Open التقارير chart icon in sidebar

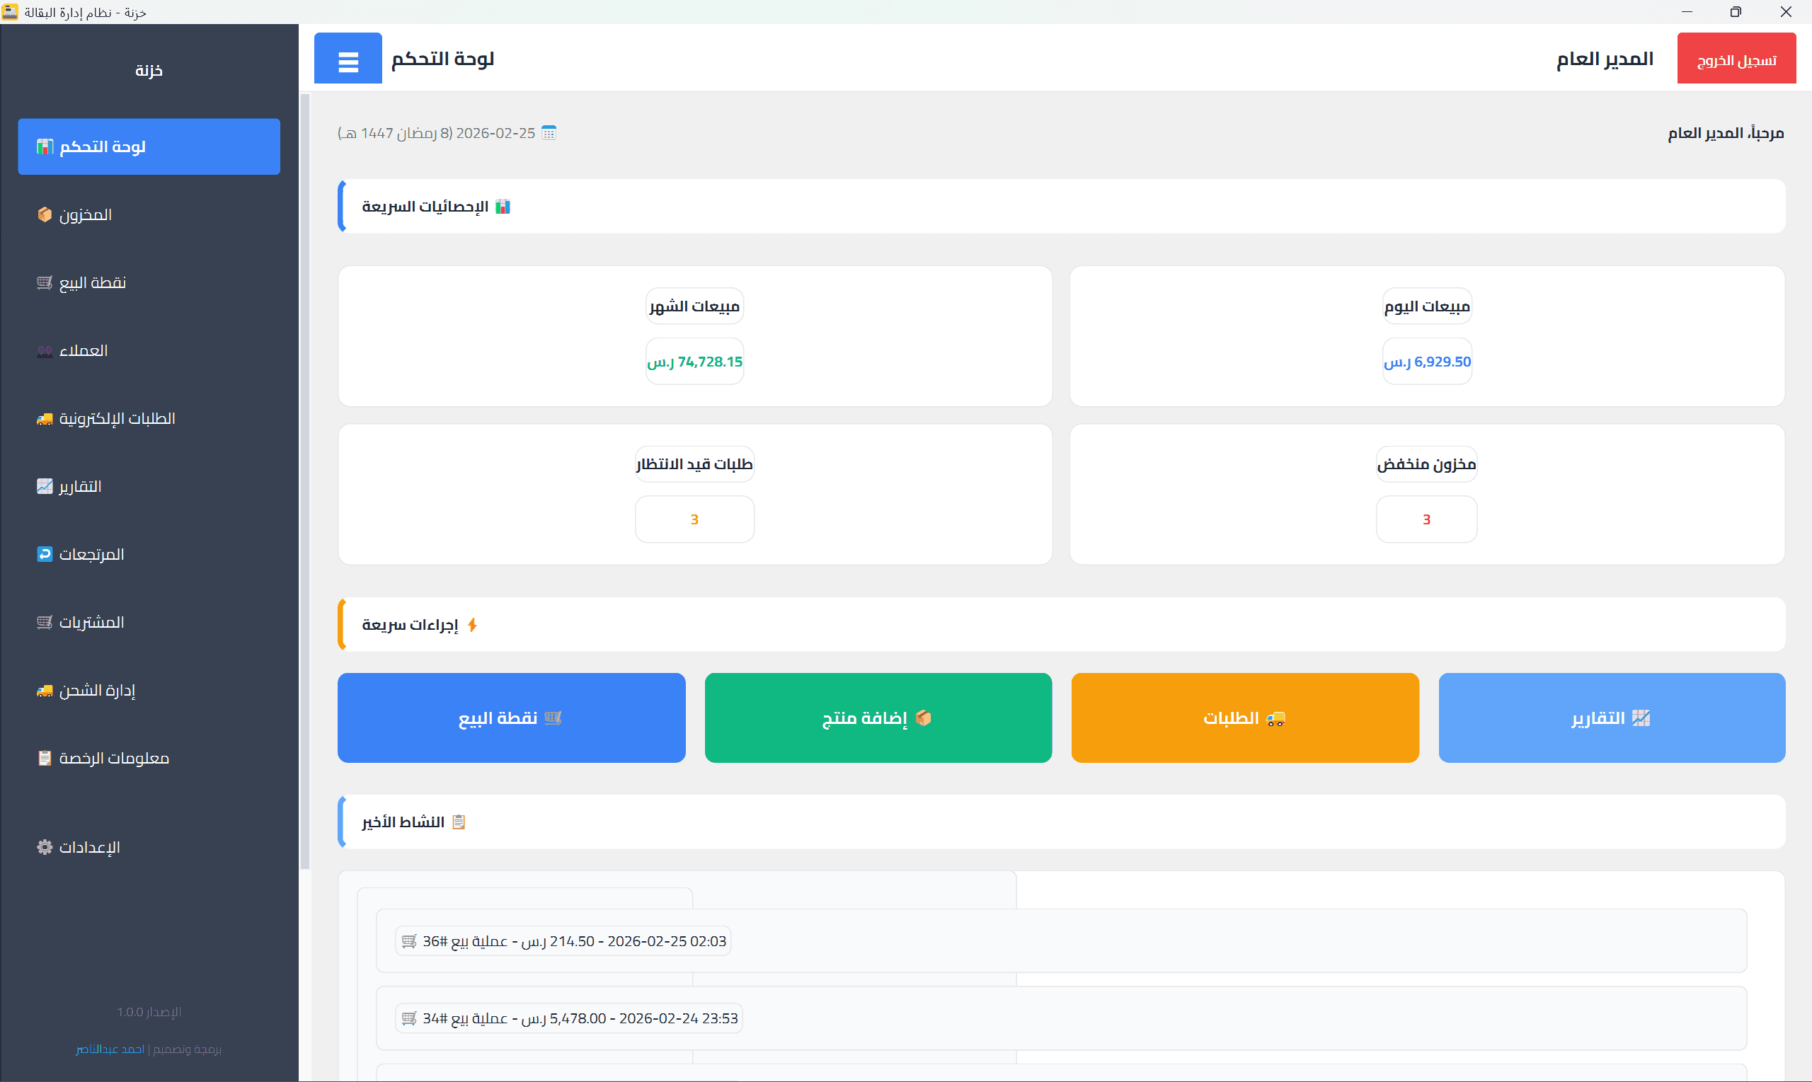pyautogui.click(x=45, y=486)
